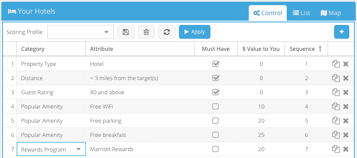Remove the Hotel property type row

(346, 64)
